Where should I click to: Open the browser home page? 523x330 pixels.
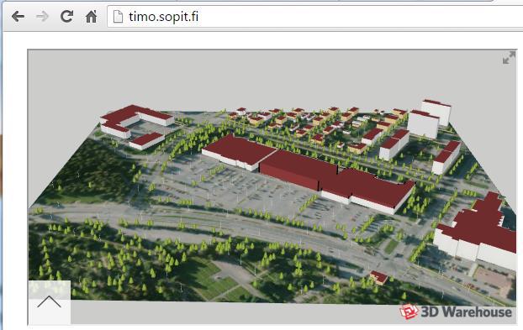pyautogui.click(x=91, y=16)
